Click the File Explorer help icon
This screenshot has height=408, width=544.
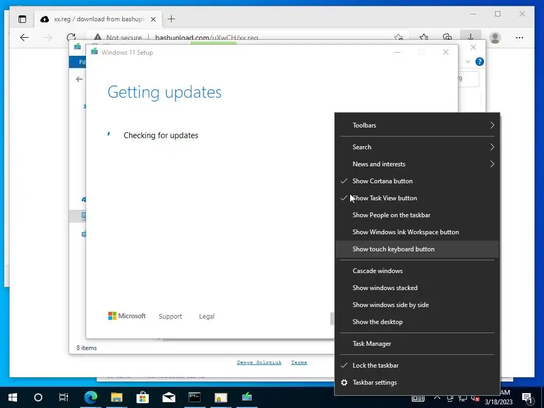(480, 62)
